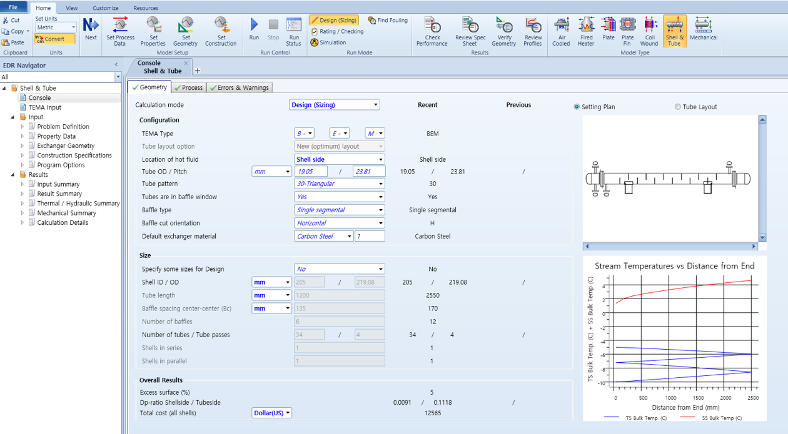Open the Customize ribbon tab
Screen dimensions: 788x434
pyautogui.click(x=105, y=8)
